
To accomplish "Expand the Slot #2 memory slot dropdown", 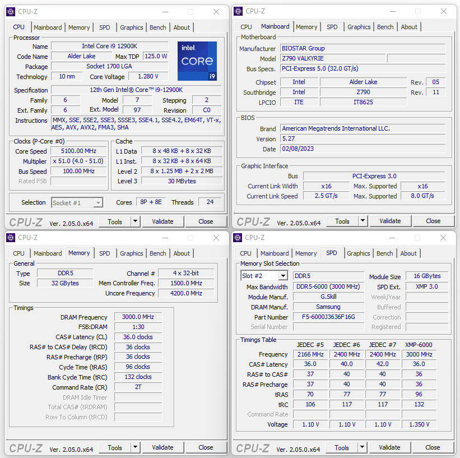I will 283,276.
